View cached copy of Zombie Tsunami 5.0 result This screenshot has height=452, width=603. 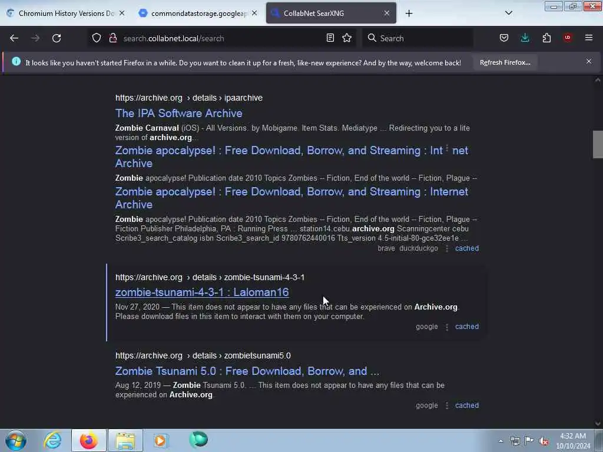pyautogui.click(x=467, y=406)
